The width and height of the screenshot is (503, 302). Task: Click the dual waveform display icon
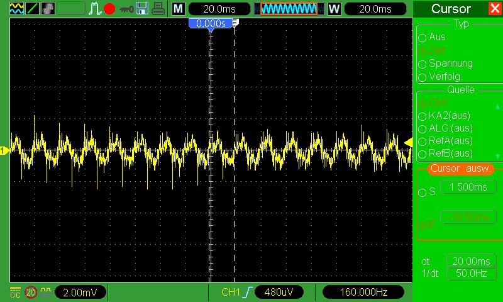pos(17,9)
